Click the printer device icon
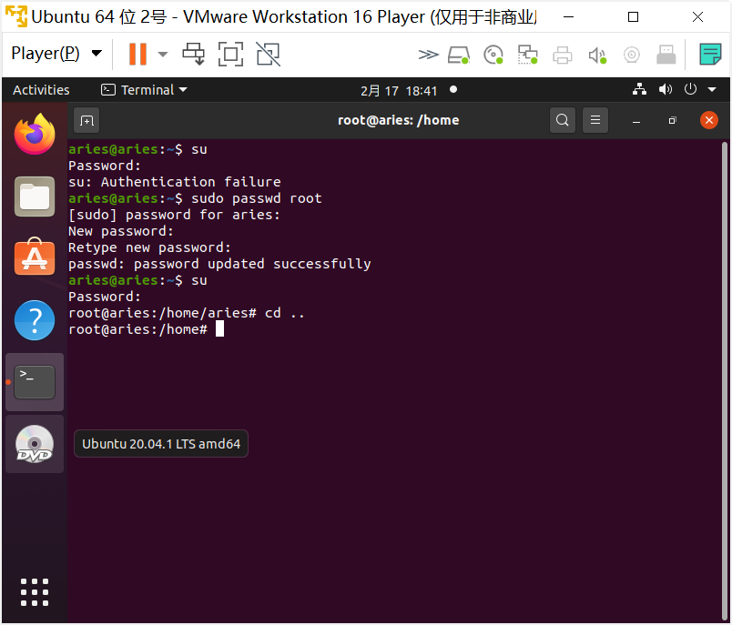Viewport: 732px width, 625px height. click(562, 55)
